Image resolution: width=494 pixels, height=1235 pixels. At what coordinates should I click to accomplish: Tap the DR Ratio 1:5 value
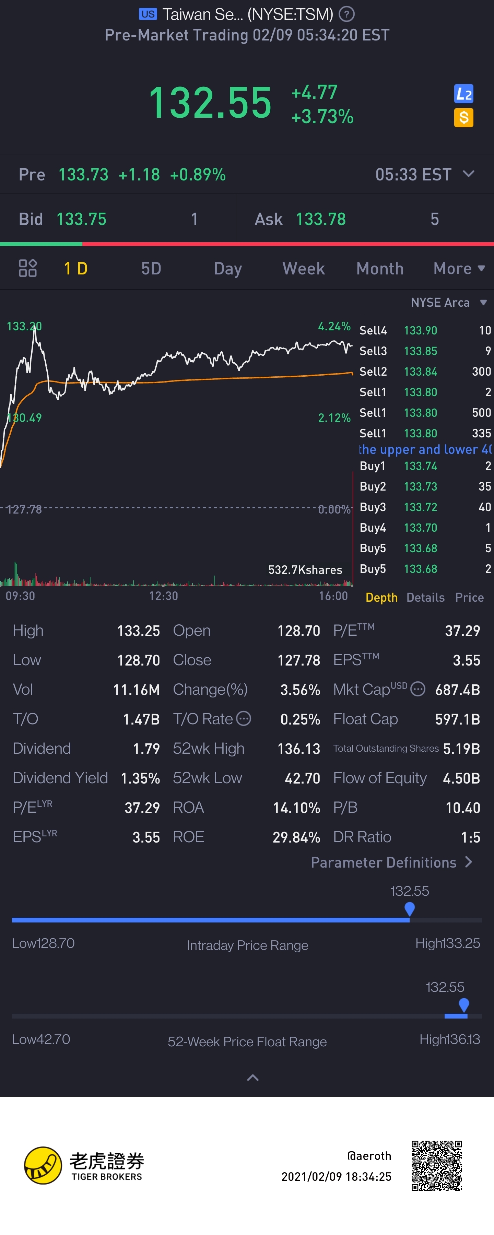pyautogui.click(x=470, y=837)
